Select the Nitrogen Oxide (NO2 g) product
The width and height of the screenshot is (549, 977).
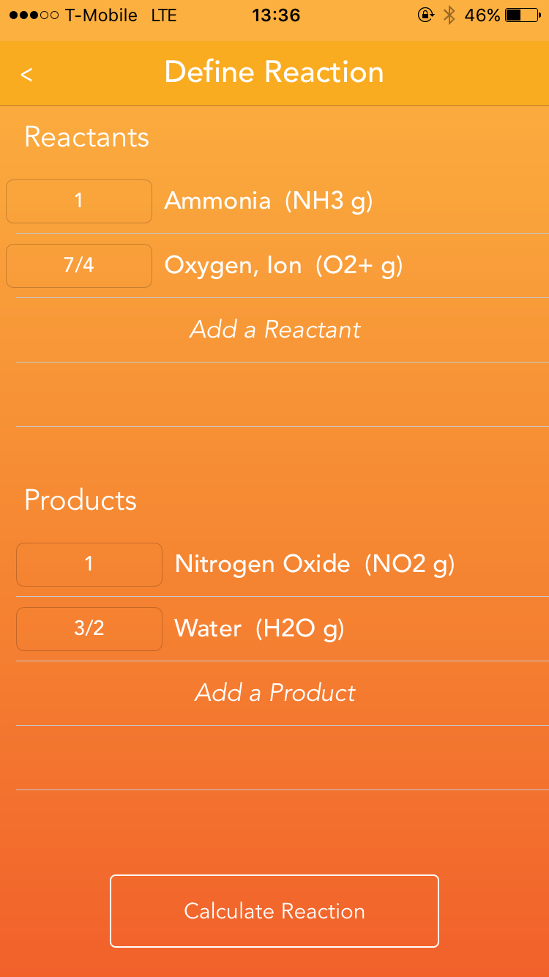315,564
